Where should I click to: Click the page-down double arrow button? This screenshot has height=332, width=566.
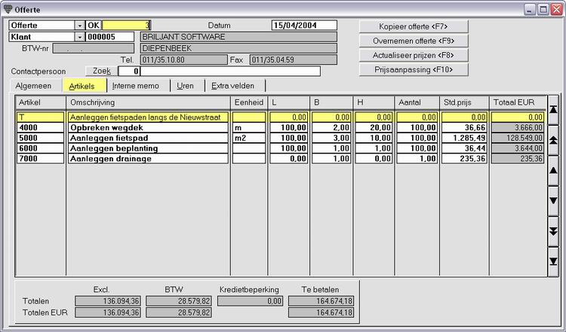pos(553,230)
